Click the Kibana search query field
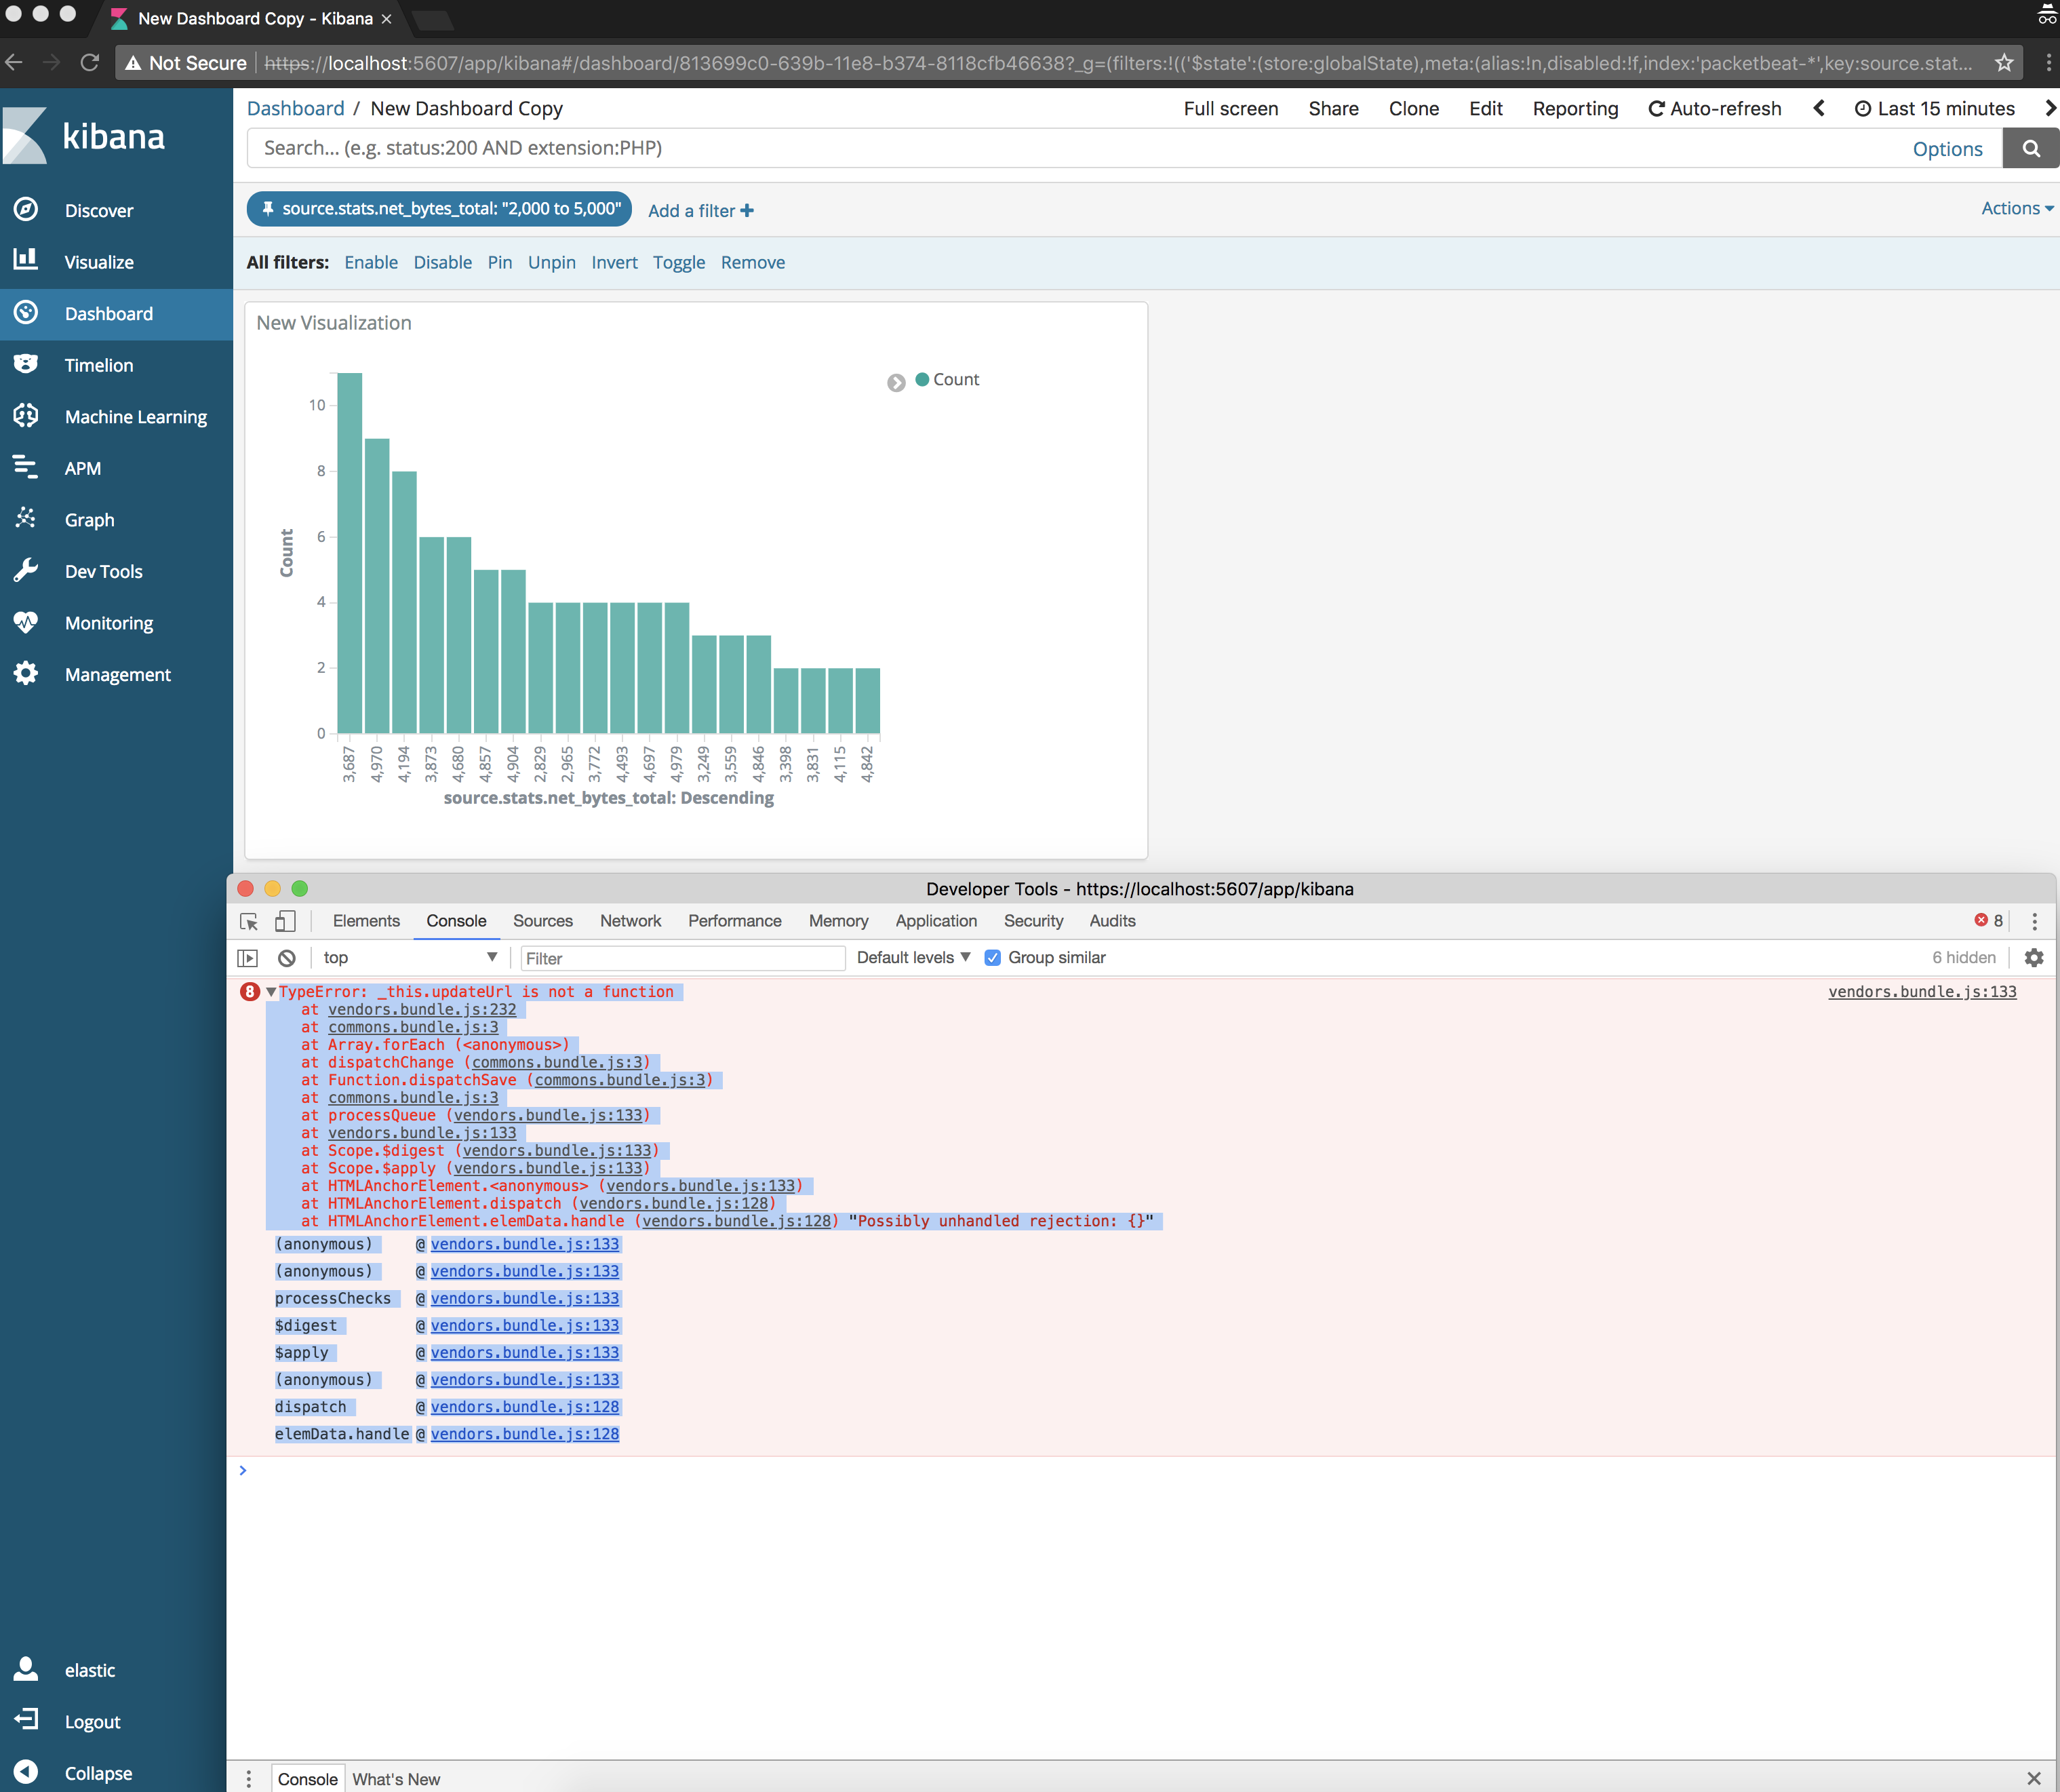Image resolution: width=2060 pixels, height=1792 pixels. (1079, 148)
